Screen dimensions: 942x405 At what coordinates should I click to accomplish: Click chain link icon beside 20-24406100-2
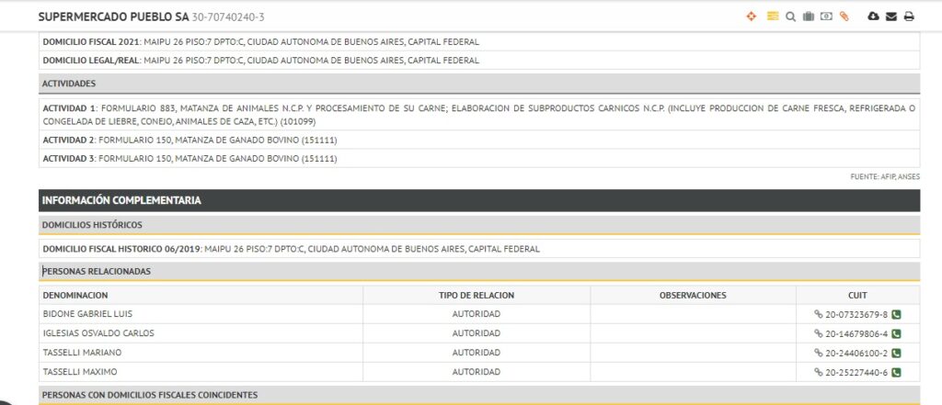pyautogui.click(x=818, y=353)
